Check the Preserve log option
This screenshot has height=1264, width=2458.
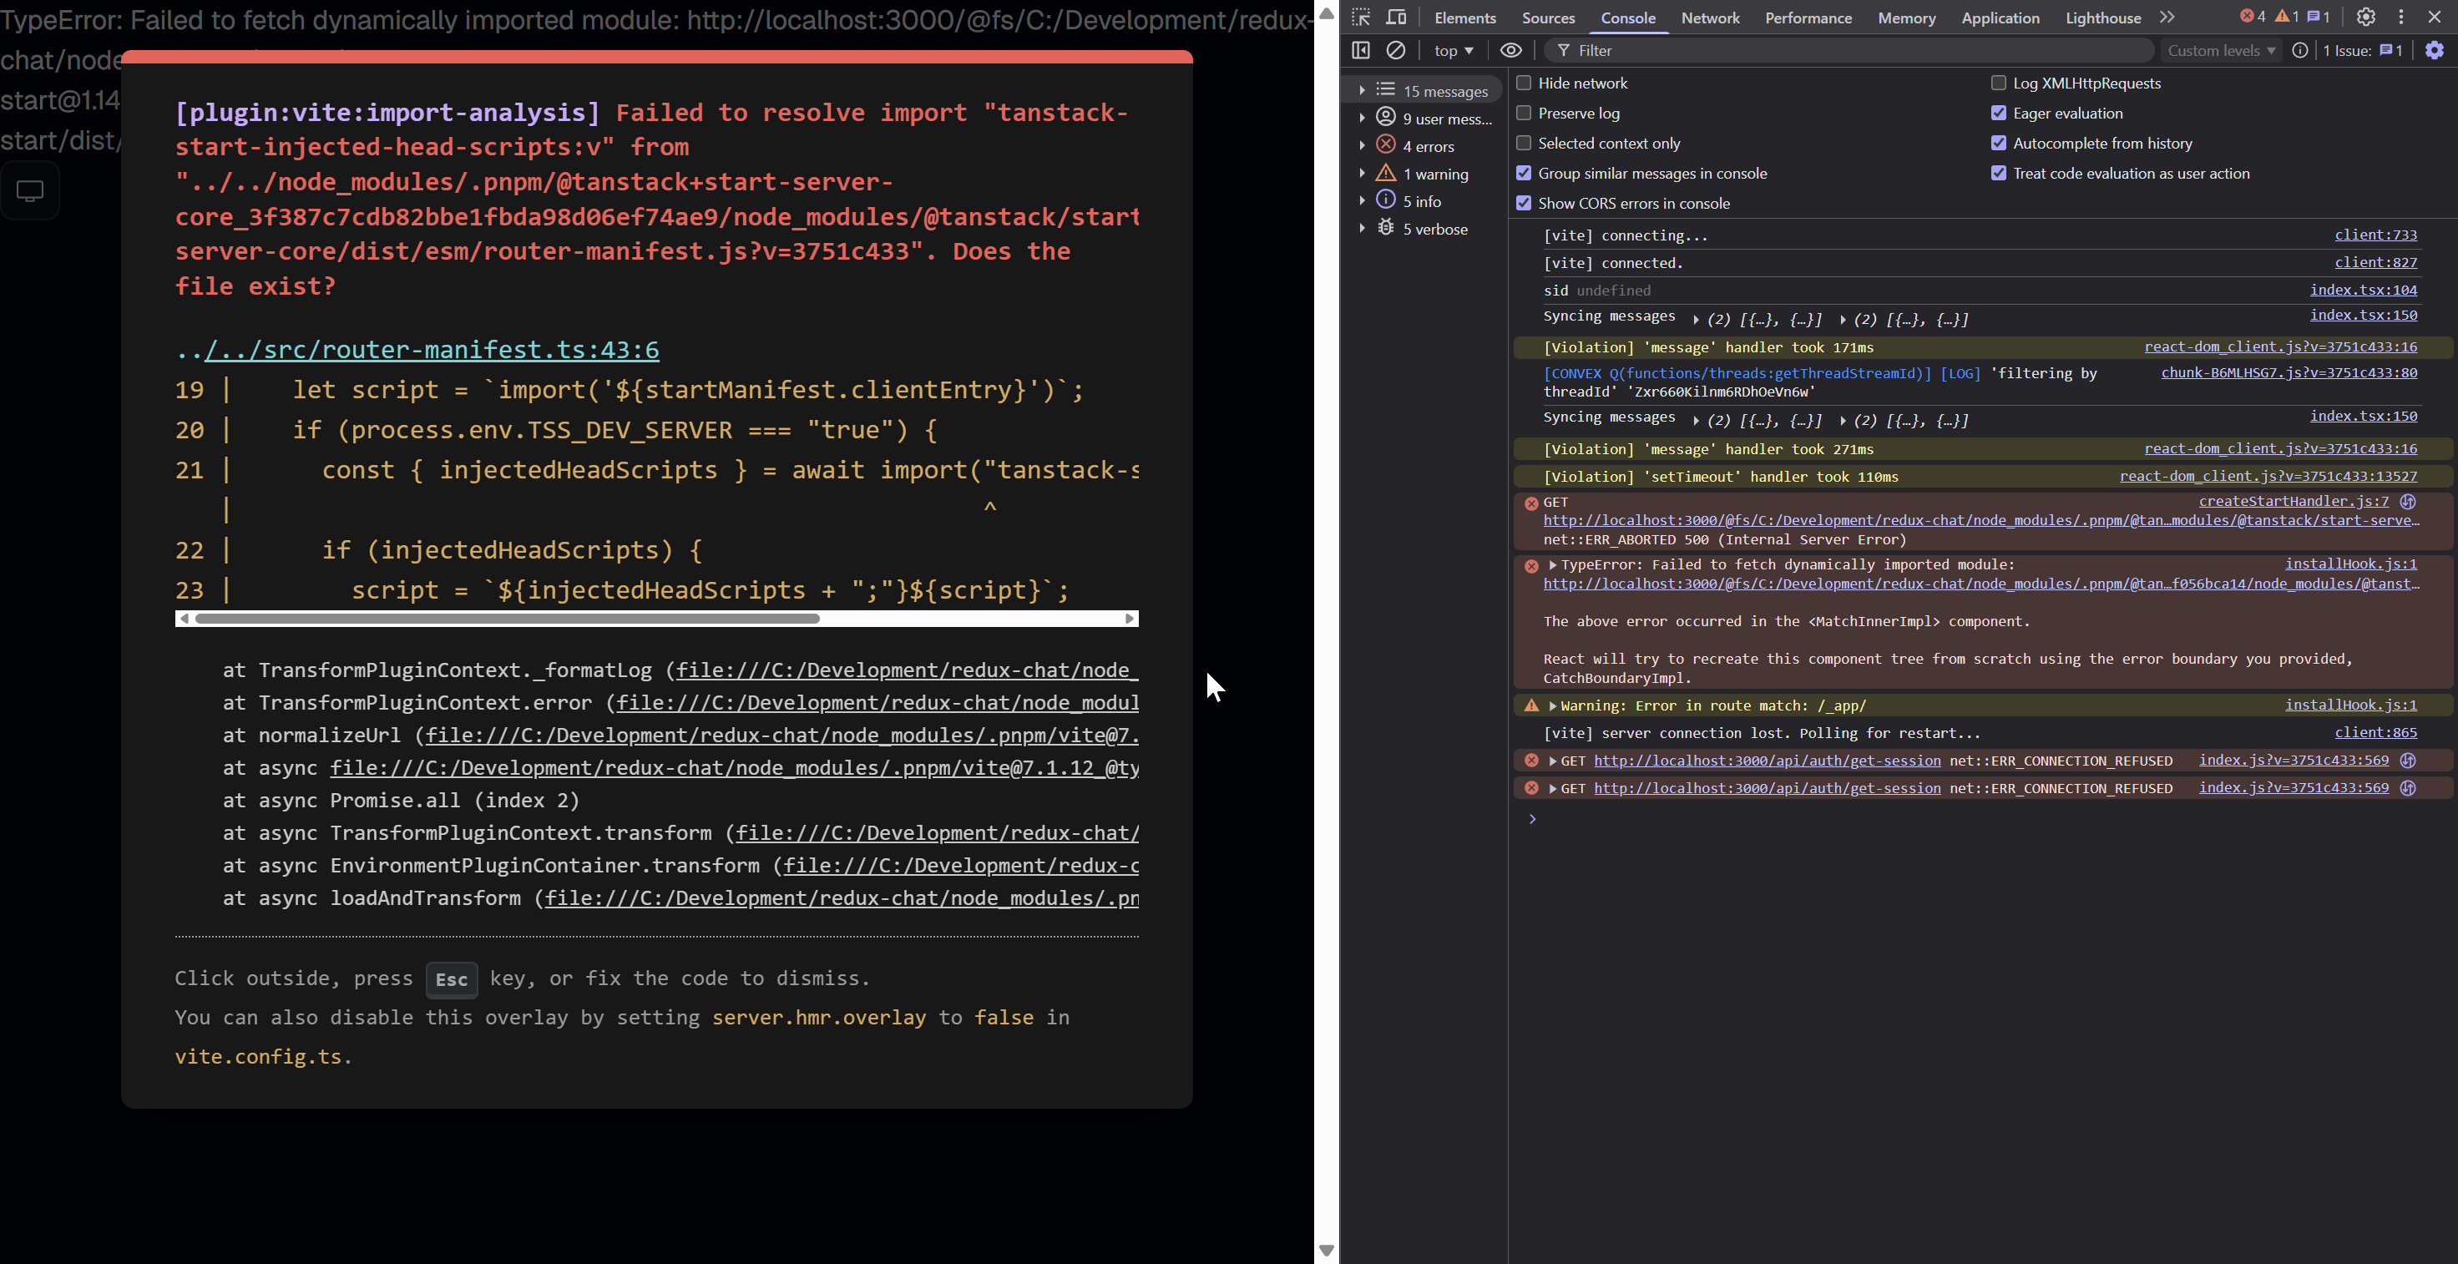click(1524, 114)
